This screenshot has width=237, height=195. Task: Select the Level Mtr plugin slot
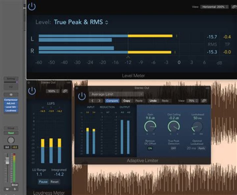coord(11,107)
